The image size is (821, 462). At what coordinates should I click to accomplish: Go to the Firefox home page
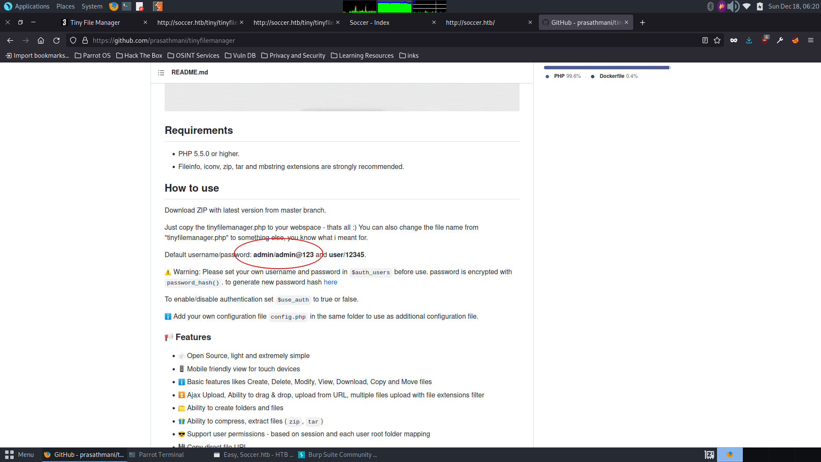pyautogui.click(x=41, y=40)
